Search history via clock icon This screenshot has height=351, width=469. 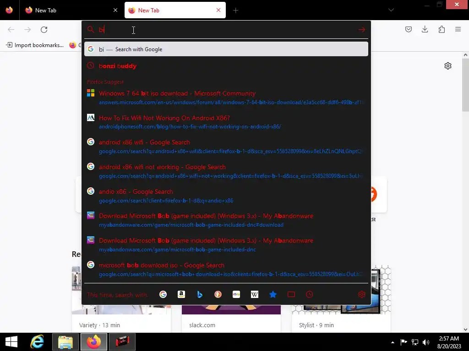coord(310,295)
